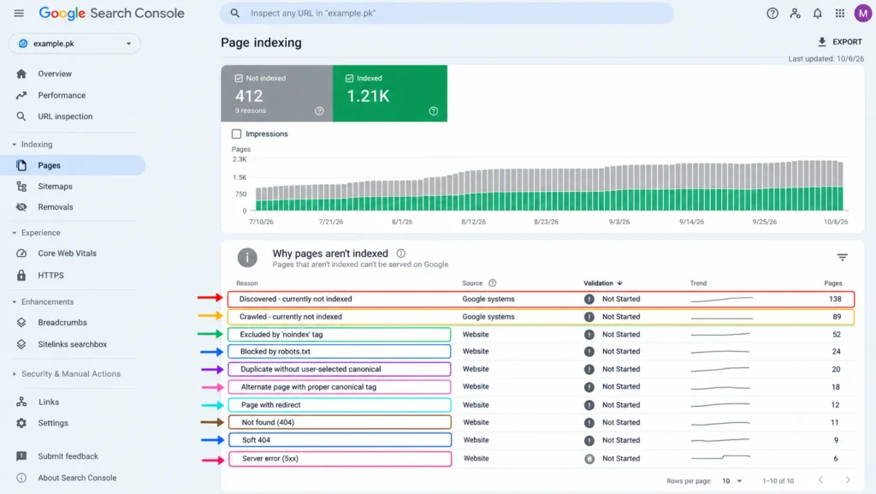Image resolution: width=876 pixels, height=494 pixels.
Task: Open Soft 404 row
Action: [x=541, y=440]
